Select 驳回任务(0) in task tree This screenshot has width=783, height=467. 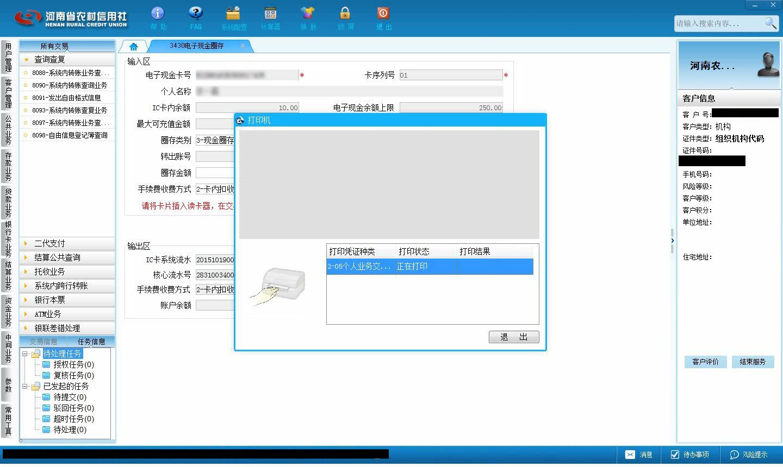pos(73,408)
